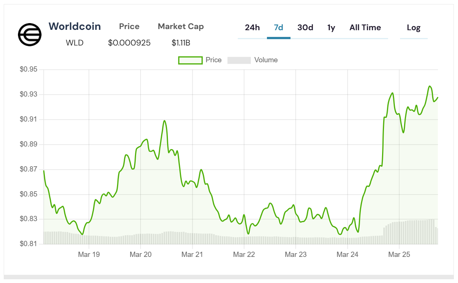458x283 pixels.
Task: Toggle the Price legend series
Action: [x=200, y=60]
